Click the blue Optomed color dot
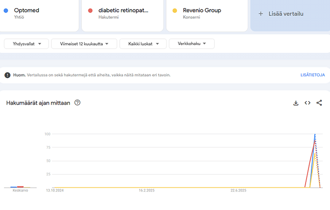 6,10
